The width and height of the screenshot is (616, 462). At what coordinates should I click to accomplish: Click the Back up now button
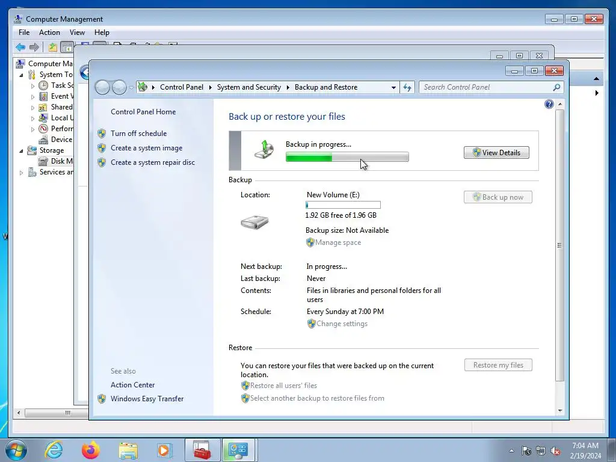[x=497, y=197]
